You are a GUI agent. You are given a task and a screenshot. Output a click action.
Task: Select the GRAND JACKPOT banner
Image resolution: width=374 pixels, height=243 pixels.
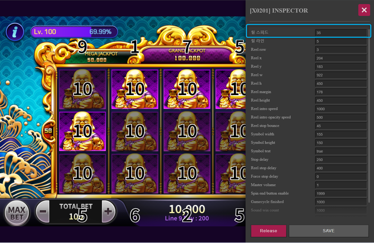pos(187,54)
